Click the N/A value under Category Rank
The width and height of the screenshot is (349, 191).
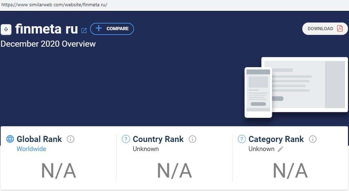pyautogui.click(x=290, y=170)
